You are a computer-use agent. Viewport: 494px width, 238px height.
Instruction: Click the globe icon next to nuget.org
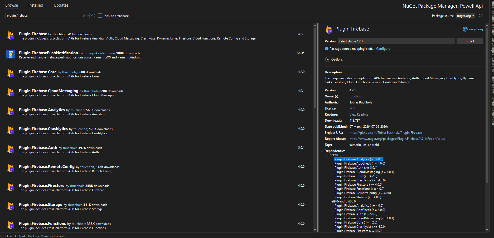(x=465, y=29)
